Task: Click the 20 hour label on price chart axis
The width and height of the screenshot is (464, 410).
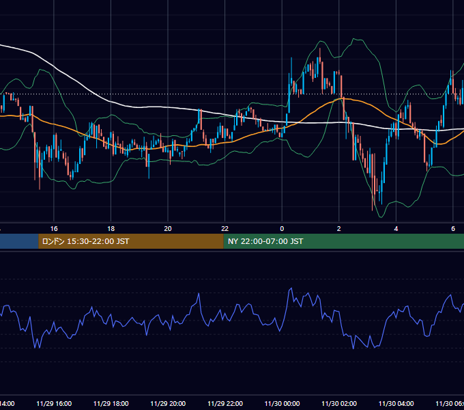Action: click(168, 229)
